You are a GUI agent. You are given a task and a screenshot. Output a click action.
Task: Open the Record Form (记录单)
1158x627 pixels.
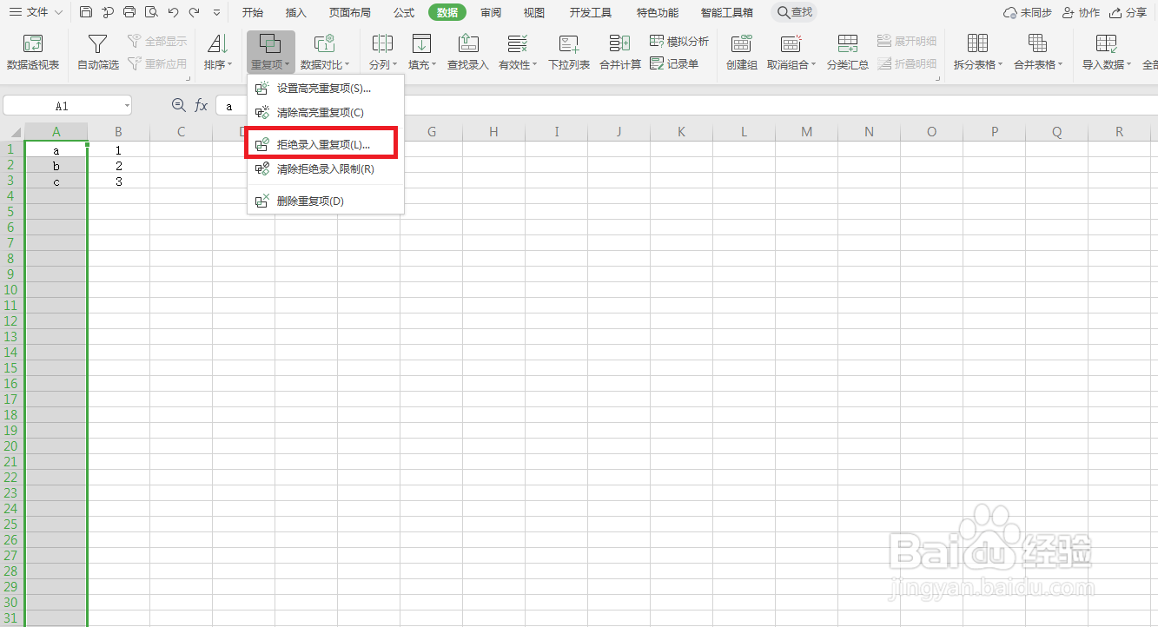click(674, 63)
